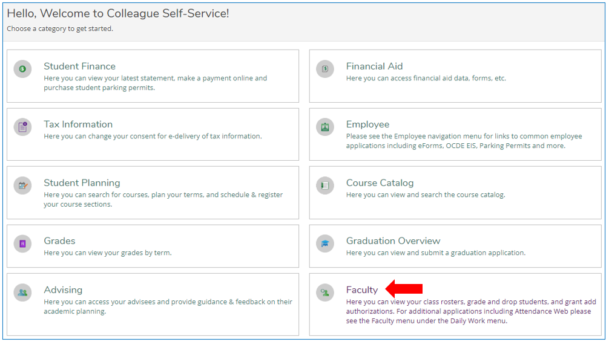The height and width of the screenshot is (342, 609).
Task: Click the Student Finance dollar icon
Action: (22, 69)
